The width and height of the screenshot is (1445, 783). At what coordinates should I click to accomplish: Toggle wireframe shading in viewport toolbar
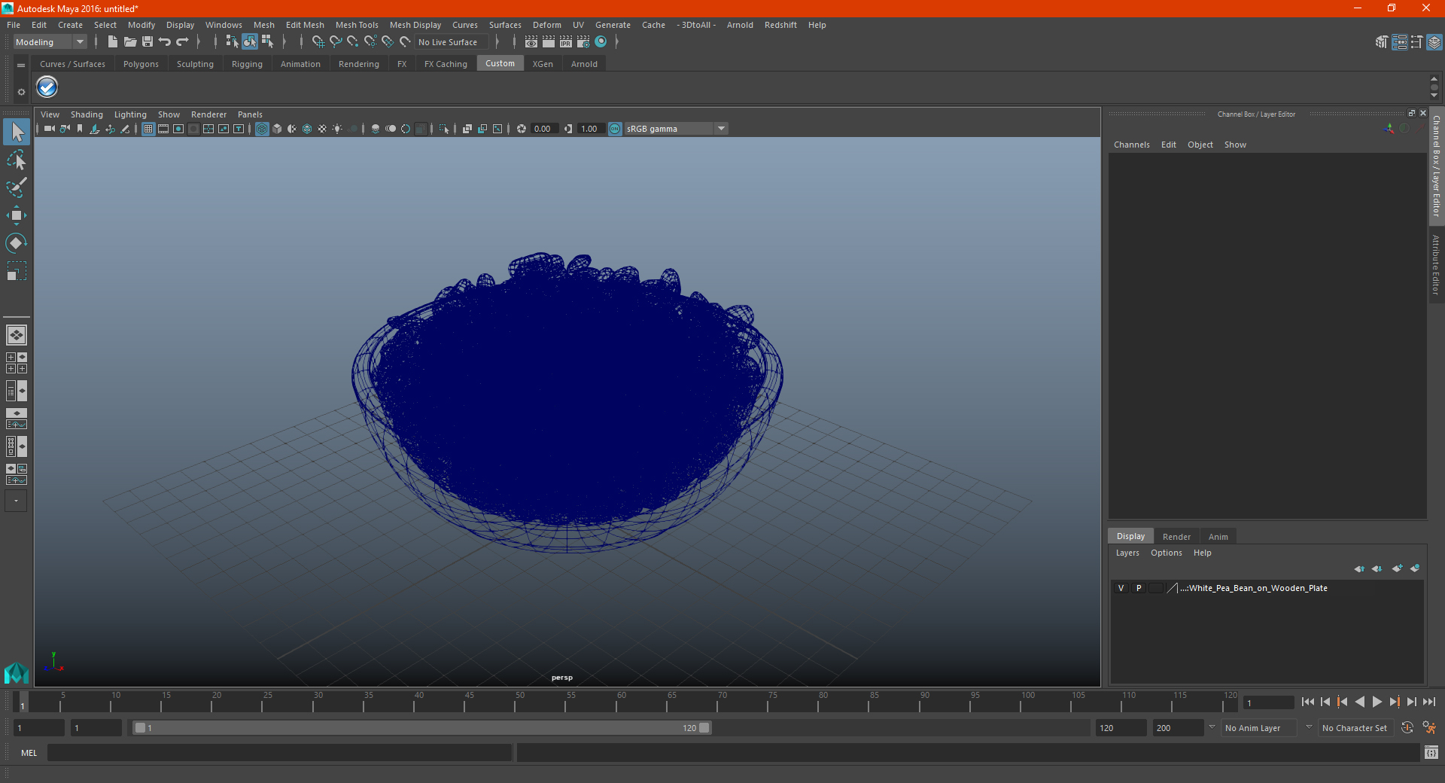tap(262, 129)
